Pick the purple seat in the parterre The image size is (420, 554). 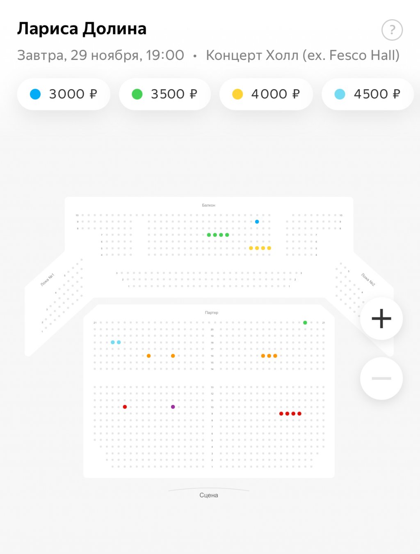(x=173, y=407)
